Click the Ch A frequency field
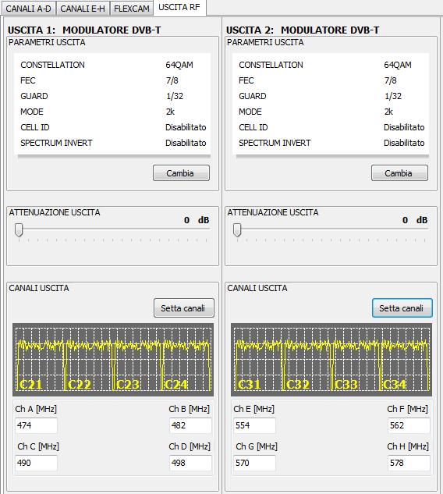The height and width of the screenshot is (494, 443). point(36,425)
